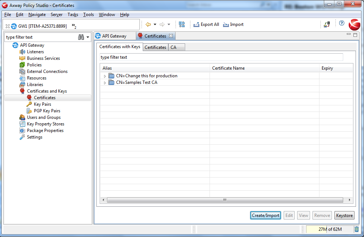Click the scrollbar left arrow
Viewport: 364px width, 237px height.
tap(103, 200)
